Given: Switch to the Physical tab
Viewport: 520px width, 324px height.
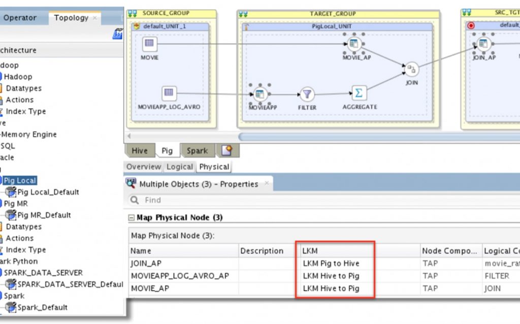Looking at the screenshot, I should tap(214, 167).
